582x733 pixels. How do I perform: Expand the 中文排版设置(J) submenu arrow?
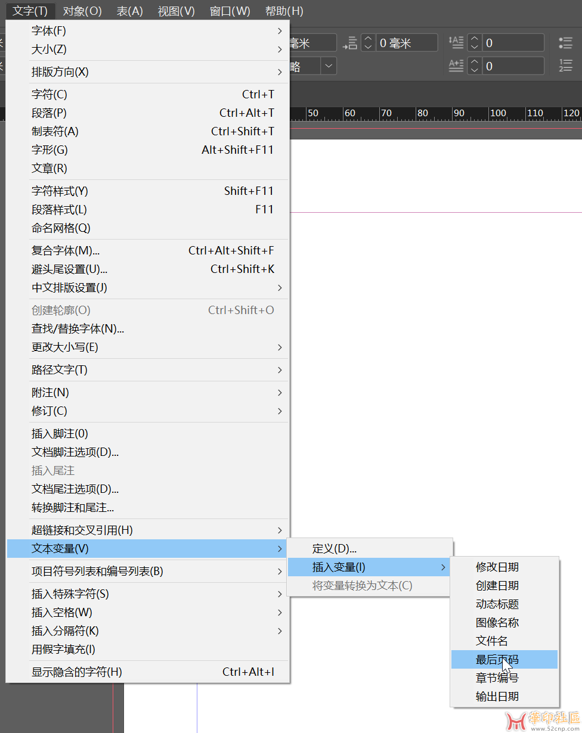[x=280, y=288]
